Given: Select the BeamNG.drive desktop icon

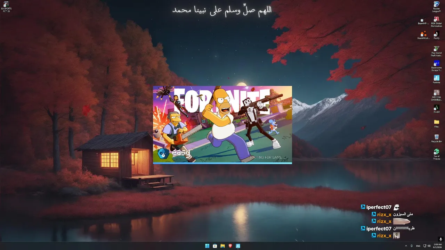Looking at the screenshot, I should point(423,35).
